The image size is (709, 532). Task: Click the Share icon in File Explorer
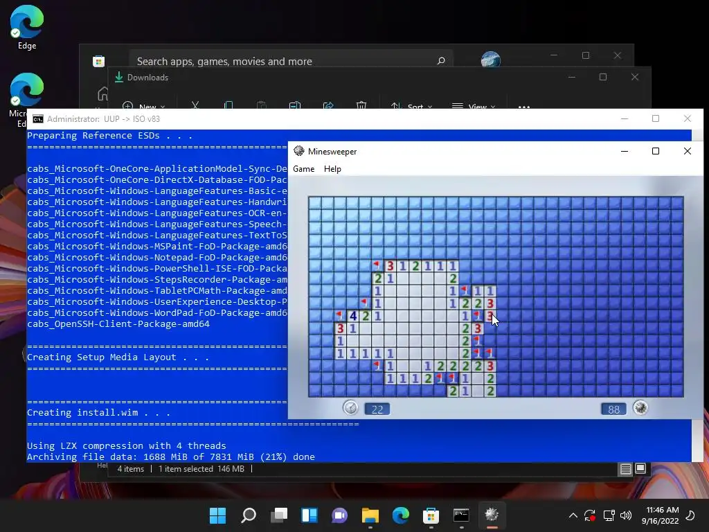point(328,105)
